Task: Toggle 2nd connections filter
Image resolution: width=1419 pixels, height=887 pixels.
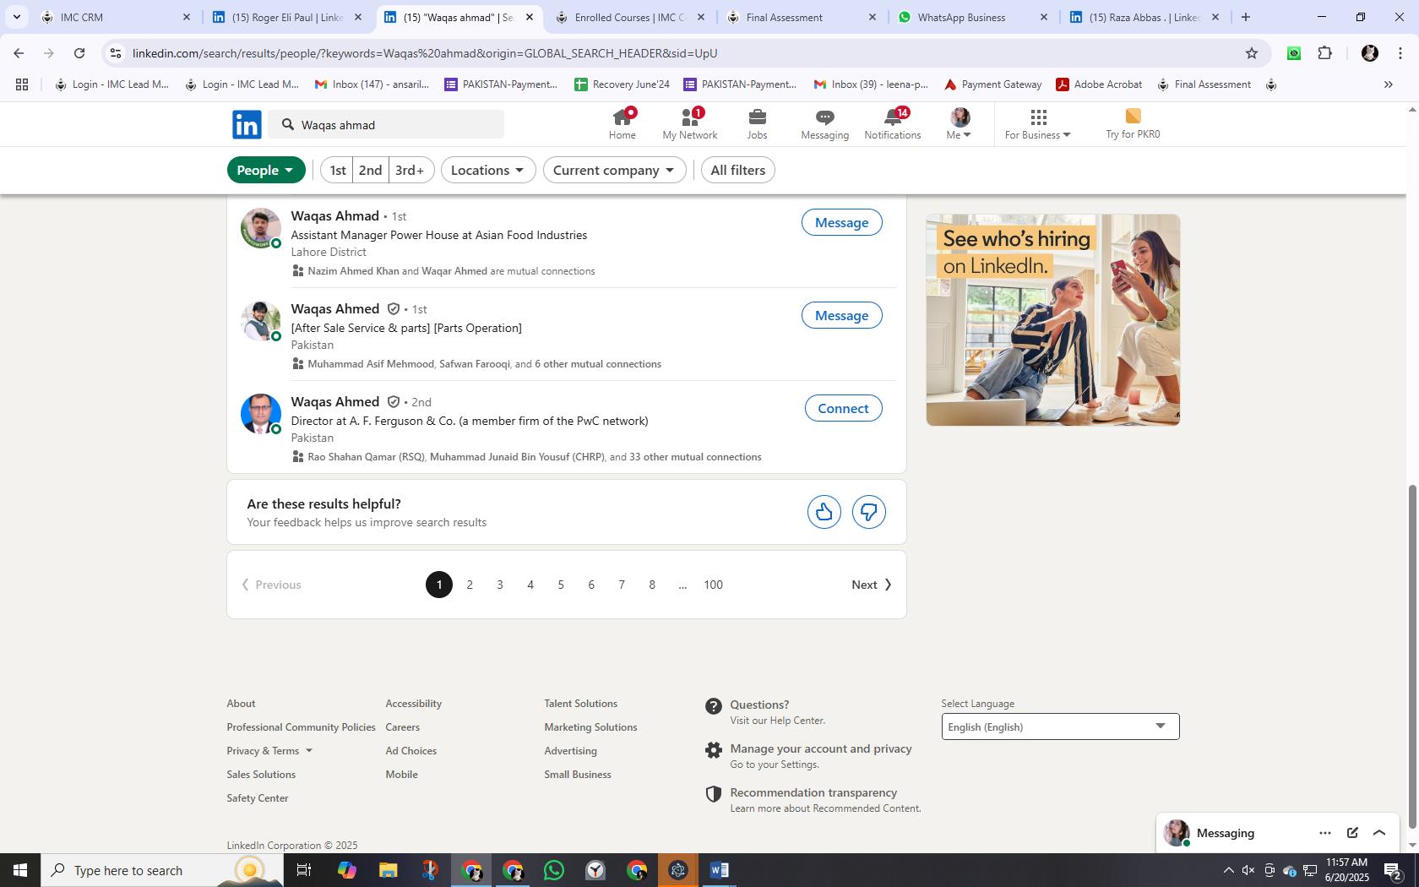Action: pyautogui.click(x=370, y=170)
